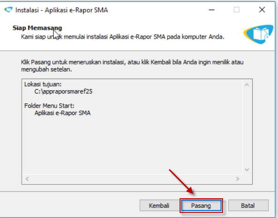Cancel the installation with Batal

click(x=248, y=205)
